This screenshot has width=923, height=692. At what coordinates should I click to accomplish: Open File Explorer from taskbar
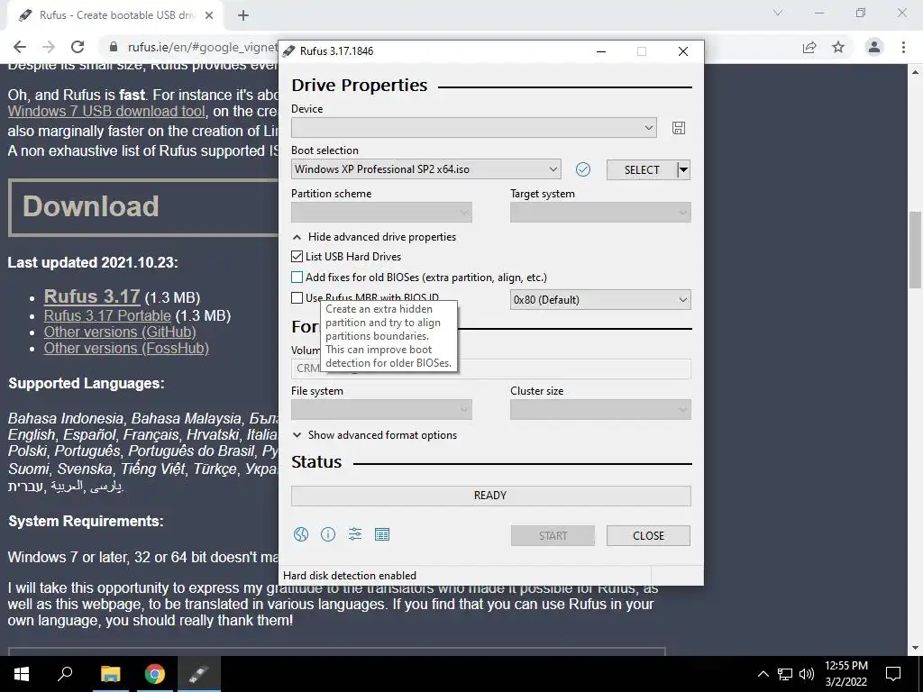[x=110, y=674]
